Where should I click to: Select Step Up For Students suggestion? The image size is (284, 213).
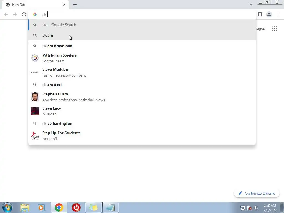pos(142,136)
